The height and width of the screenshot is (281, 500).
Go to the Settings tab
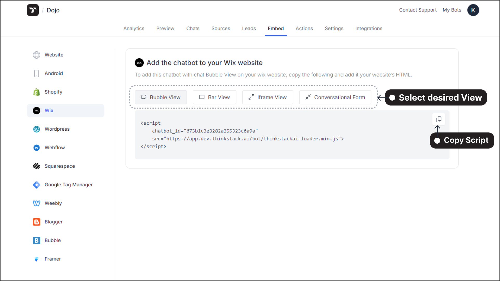click(334, 29)
